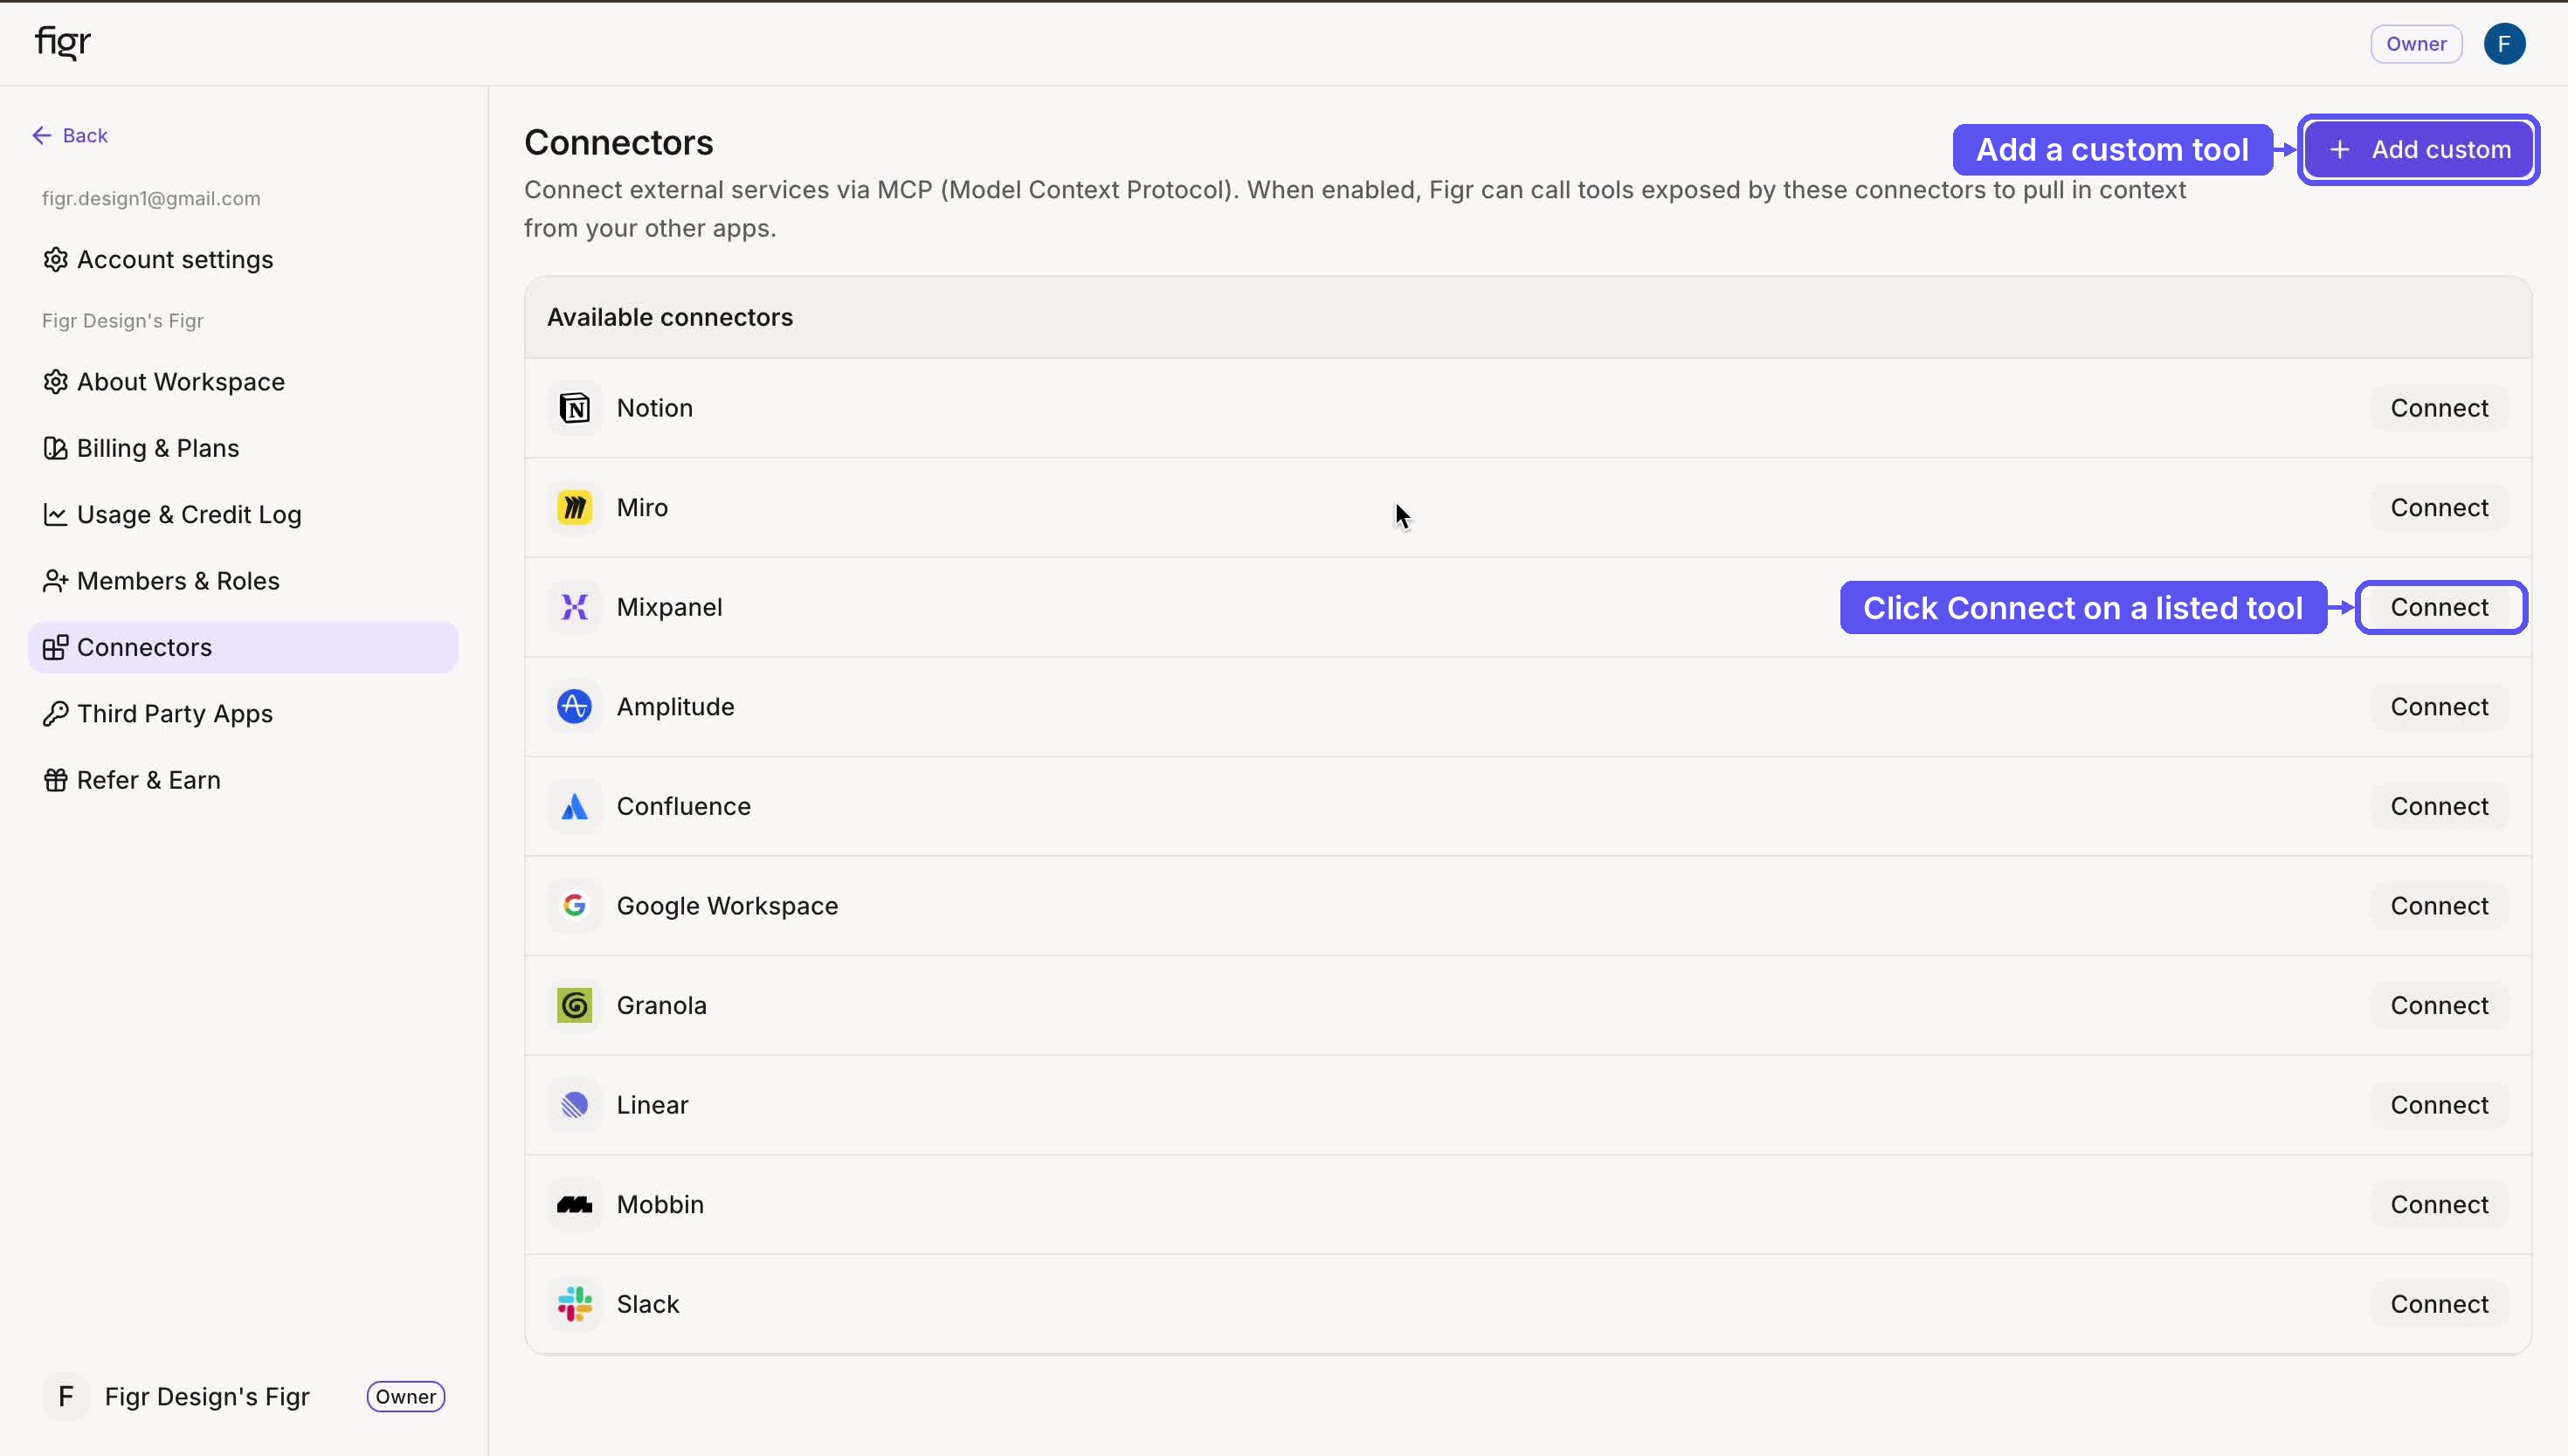
Task: Click the Available connectors heading
Action: pyautogui.click(x=670, y=317)
